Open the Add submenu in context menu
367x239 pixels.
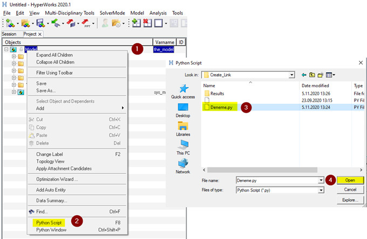pyautogui.click(x=77, y=108)
